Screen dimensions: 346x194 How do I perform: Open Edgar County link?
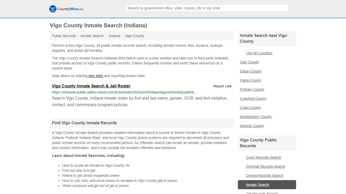[x=251, y=71]
